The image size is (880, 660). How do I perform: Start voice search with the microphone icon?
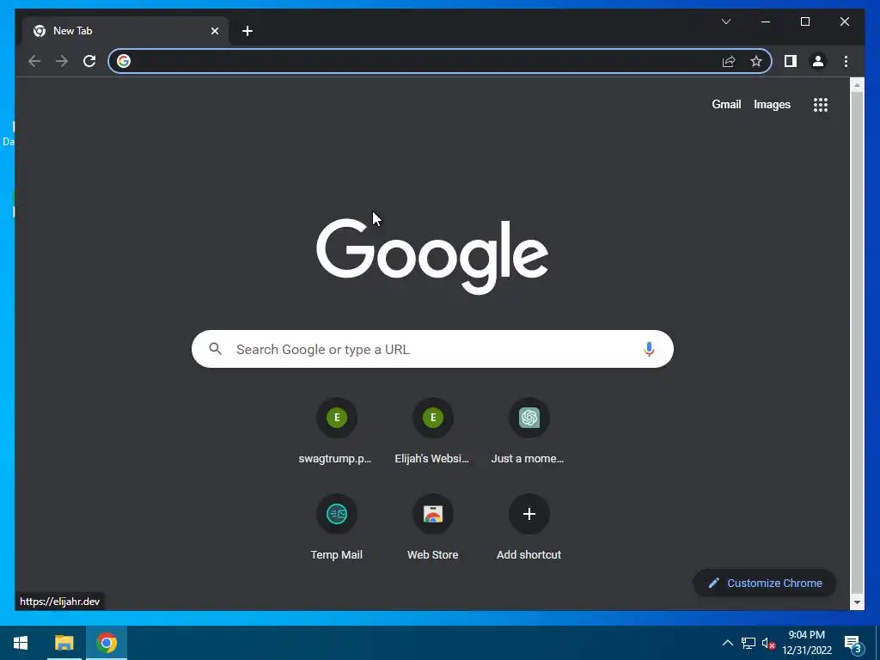[649, 349]
